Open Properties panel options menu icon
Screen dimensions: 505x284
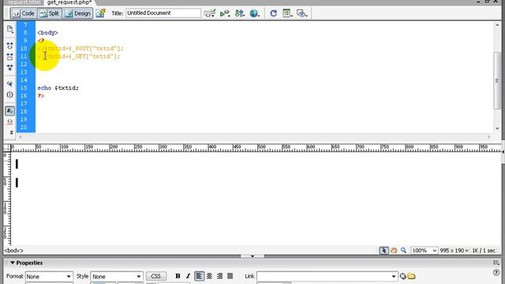pyautogui.click(x=496, y=263)
